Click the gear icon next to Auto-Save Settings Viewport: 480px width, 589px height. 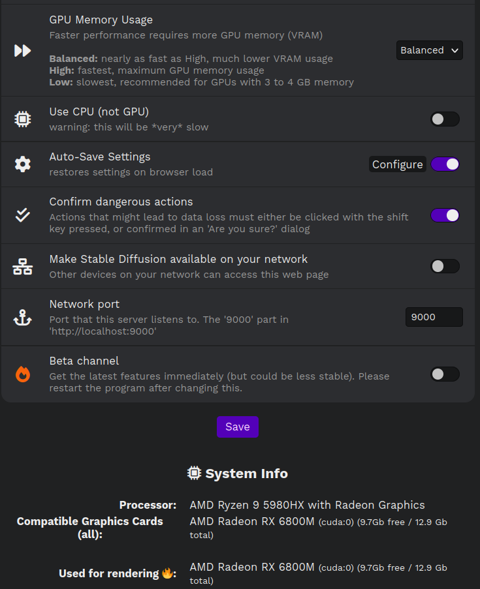click(23, 164)
